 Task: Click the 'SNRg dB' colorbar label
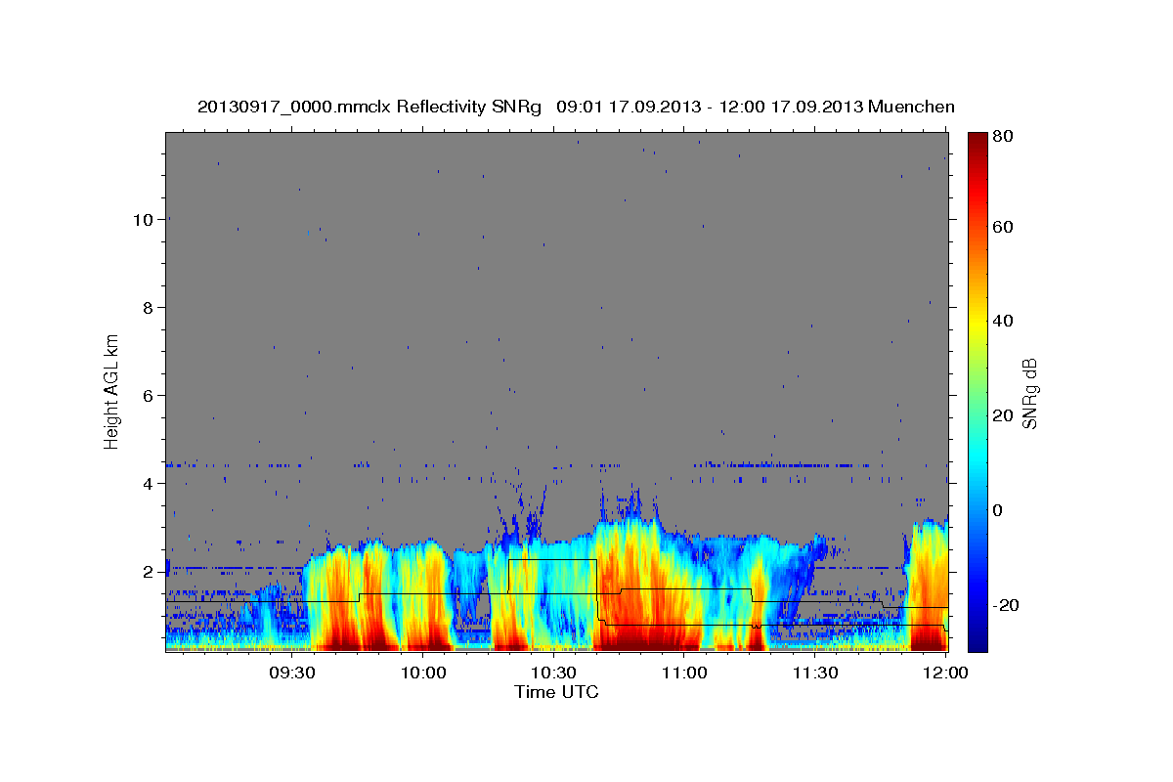pyautogui.click(x=1029, y=392)
